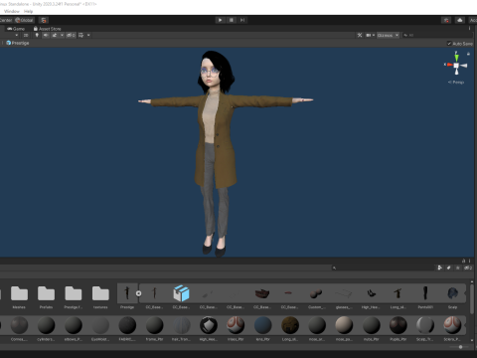Open the Window menu
This screenshot has height=358, width=477.
point(12,11)
